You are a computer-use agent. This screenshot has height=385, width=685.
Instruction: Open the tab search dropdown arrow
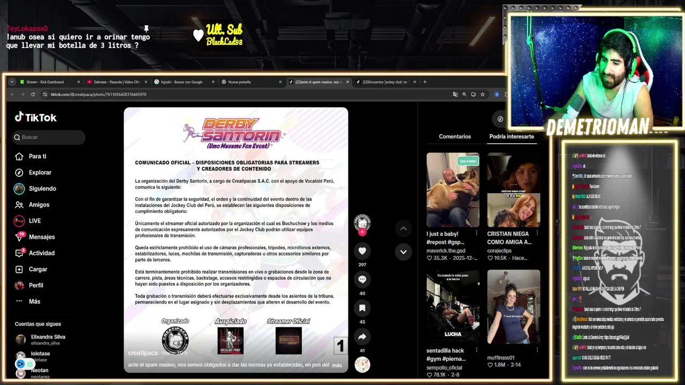[x=12, y=82]
